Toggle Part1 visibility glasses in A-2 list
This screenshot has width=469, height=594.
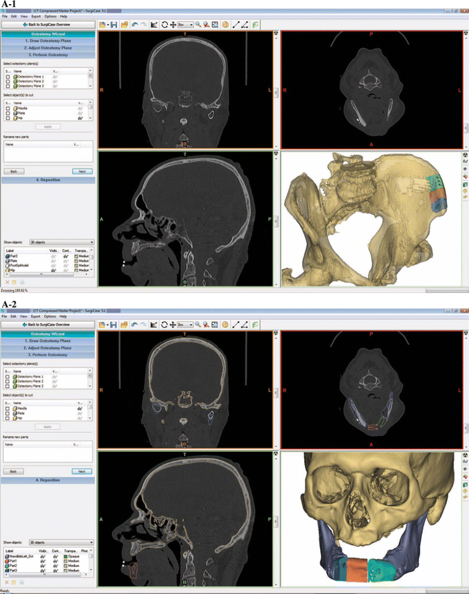(43, 561)
